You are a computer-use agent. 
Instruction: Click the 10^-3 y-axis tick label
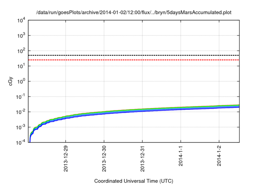21,127
